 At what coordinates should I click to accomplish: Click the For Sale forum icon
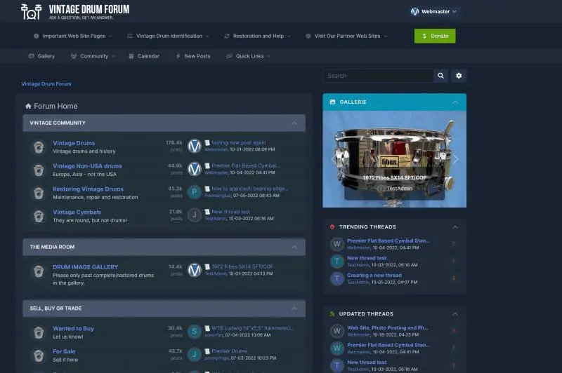[x=39, y=355]
